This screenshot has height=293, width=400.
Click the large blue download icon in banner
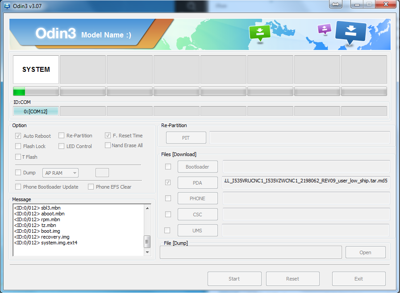click(x=350, y=32)
